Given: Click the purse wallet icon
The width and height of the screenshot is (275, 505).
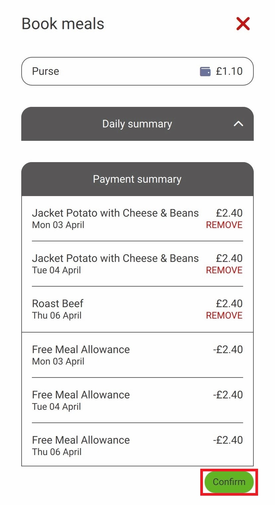Looking at the screenshot, I should (x=205, y=72).
